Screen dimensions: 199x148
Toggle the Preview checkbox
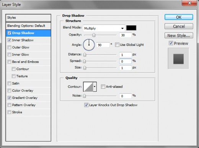pos(171,43)
